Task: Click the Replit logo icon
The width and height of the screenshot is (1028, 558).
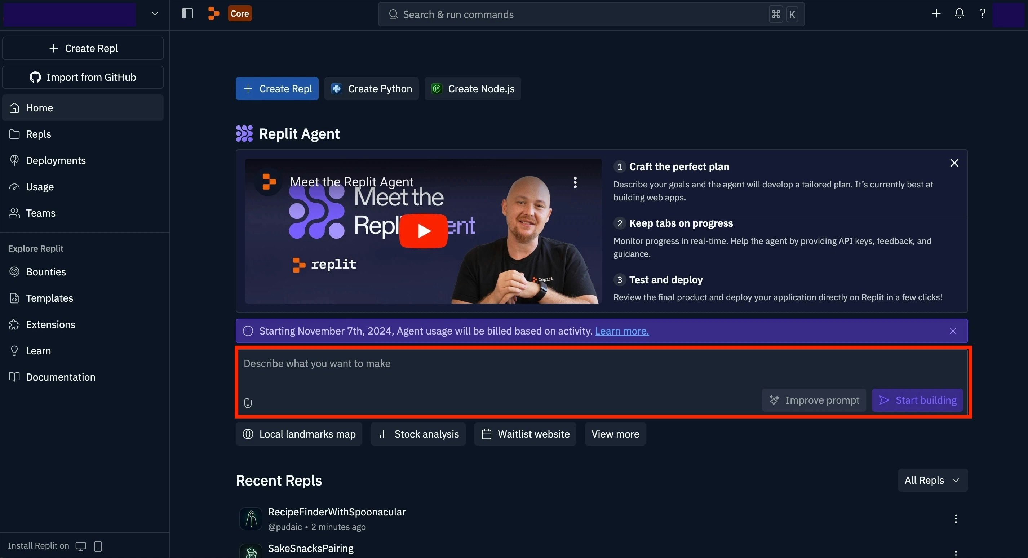Action: point(214,14)
